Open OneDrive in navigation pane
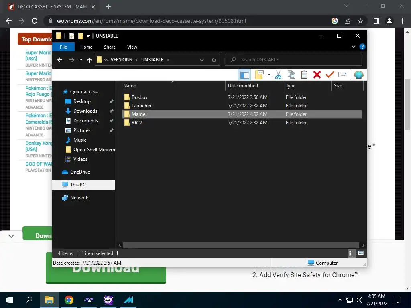This screenshot has height=308, width=411. (x=80, y=172)
